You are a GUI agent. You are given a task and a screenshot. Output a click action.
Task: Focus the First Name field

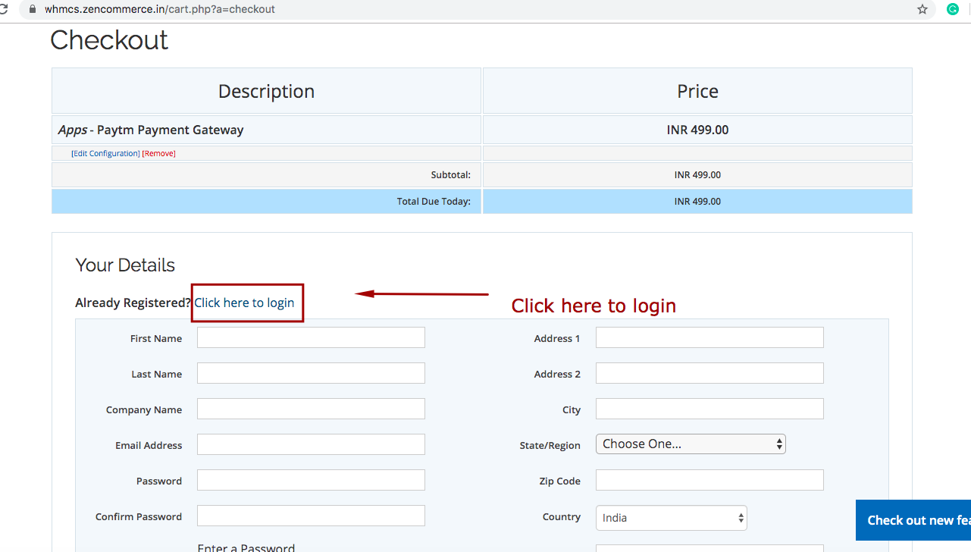pyautogui.click(x=311, y=337)
